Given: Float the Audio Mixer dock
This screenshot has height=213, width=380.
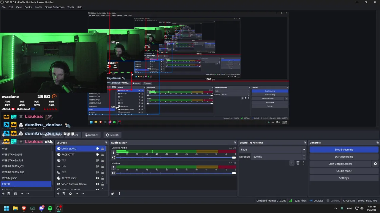Looking at the screenshot, I should pos(235,143).
